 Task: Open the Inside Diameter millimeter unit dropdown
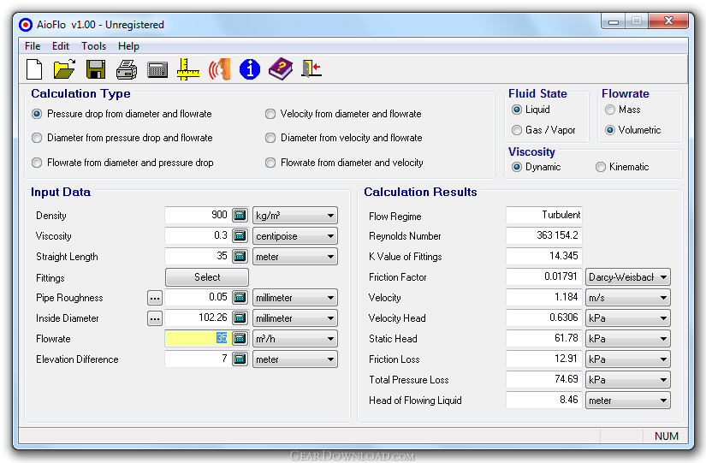(295, 318)
